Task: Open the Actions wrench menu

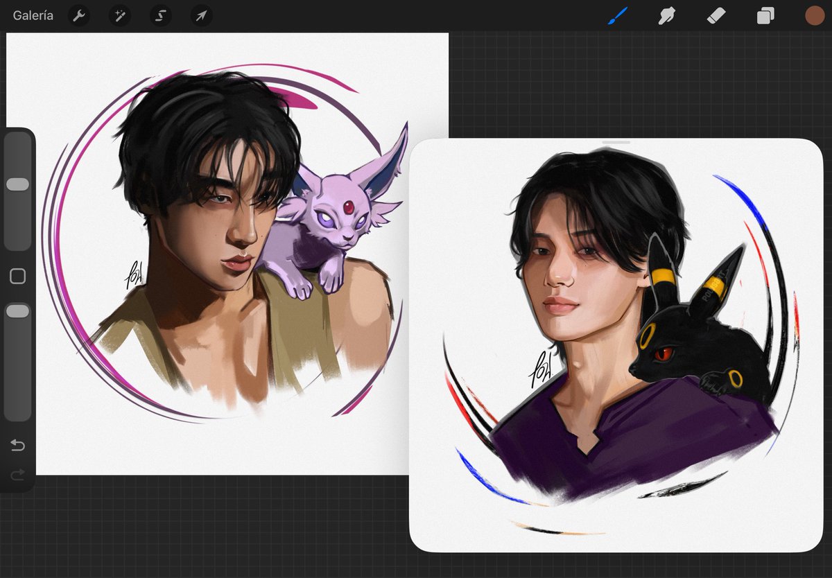Action: point(79,15)
